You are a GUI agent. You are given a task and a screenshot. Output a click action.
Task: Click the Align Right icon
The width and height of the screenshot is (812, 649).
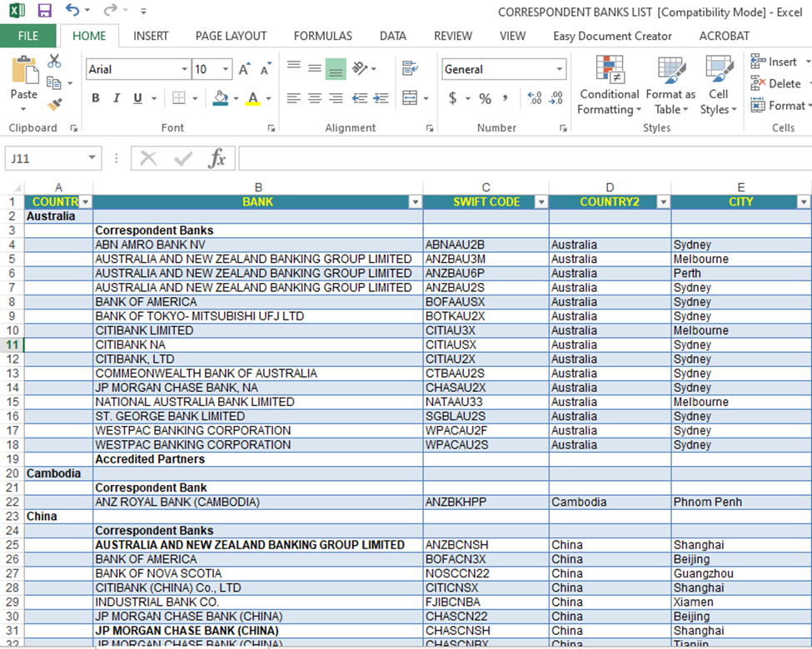336,98
